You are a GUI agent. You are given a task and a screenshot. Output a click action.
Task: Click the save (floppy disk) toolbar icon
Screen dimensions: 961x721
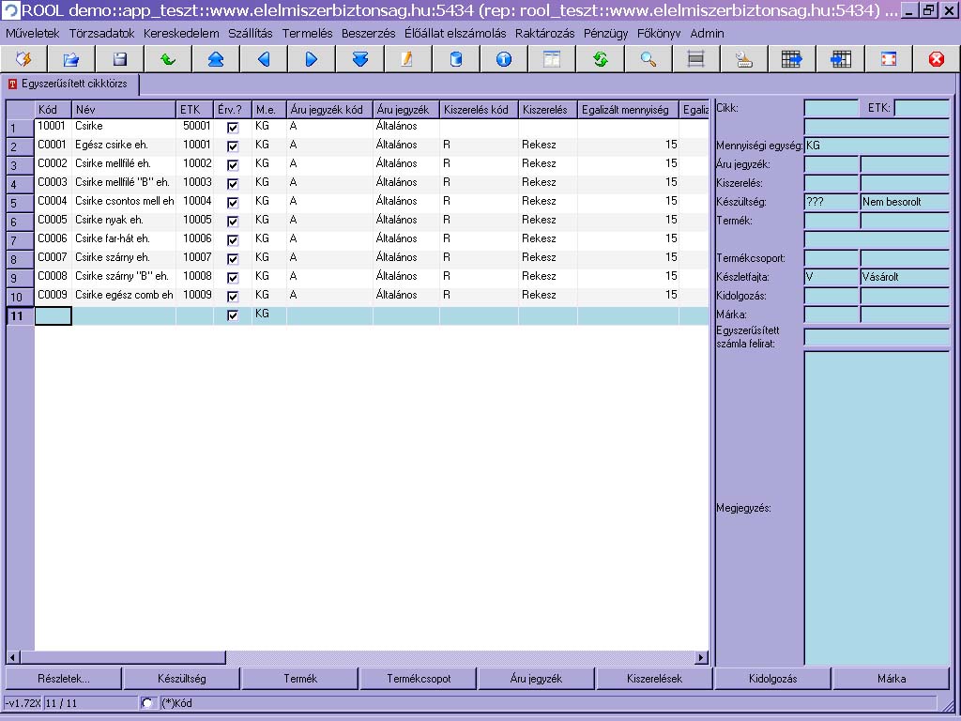pyautogui.click(x=119, y=59)
